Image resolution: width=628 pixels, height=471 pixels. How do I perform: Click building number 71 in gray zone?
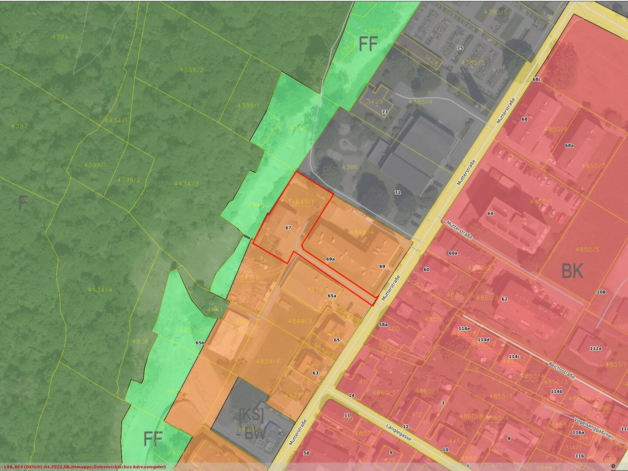tap(397, 192)
